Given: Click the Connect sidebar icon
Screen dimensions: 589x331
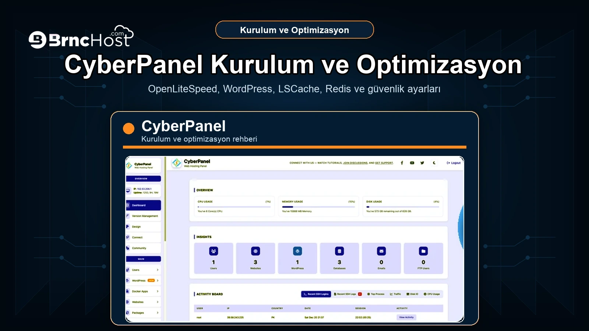Looking at the screenshot, I should [x=128, y=237].
